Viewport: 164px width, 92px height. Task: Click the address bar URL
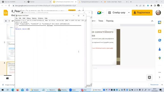click(45, 6)
